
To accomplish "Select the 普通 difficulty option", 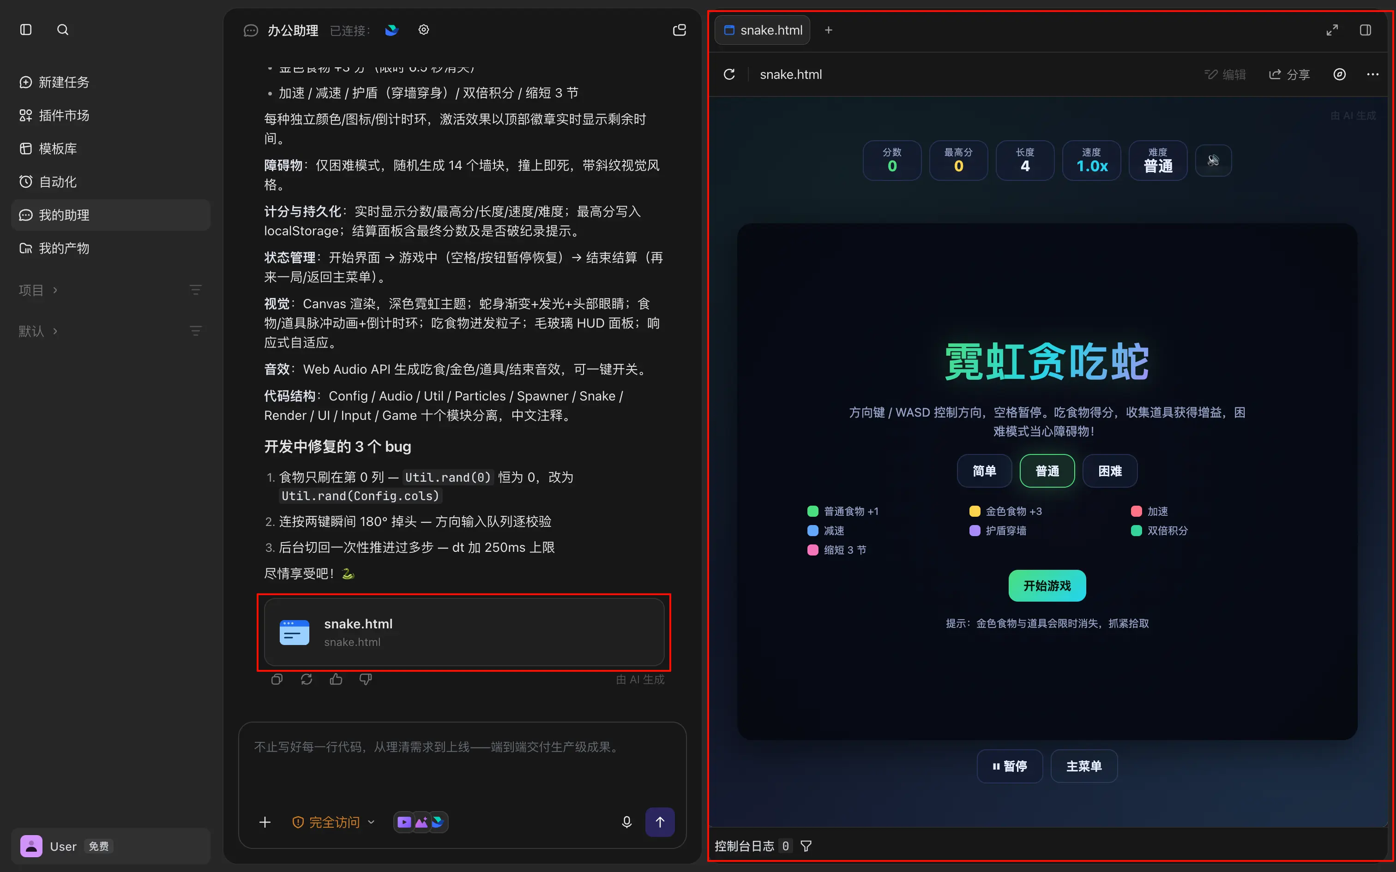I will 1047,471.
